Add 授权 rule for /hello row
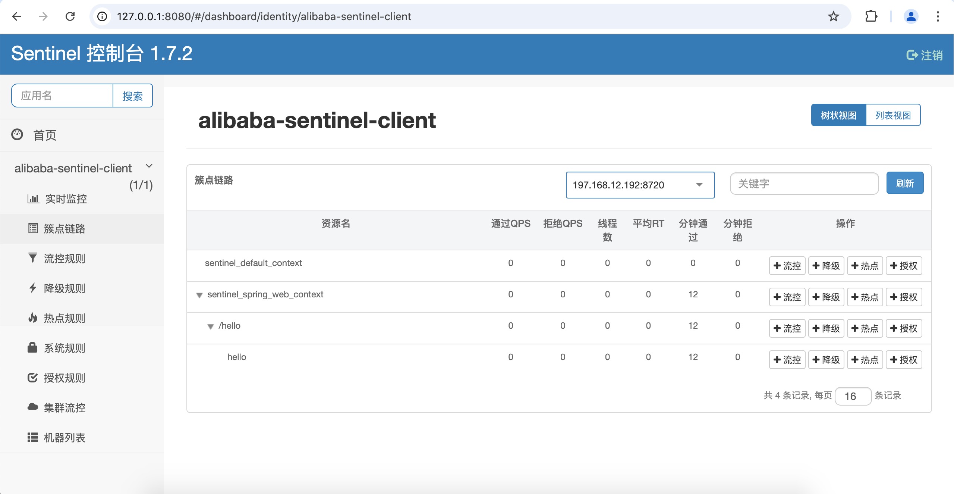Screen dimensions: 954x494 [904, 328]
